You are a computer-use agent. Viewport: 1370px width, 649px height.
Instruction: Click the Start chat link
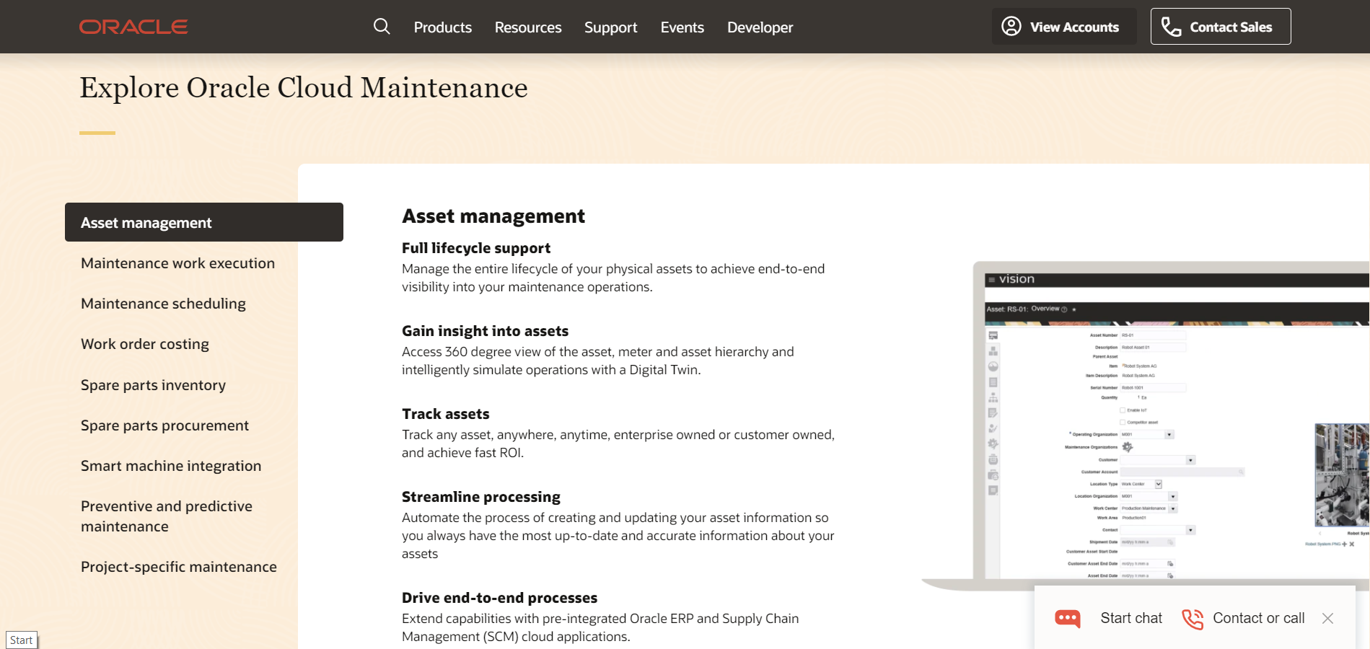(x=1131, y=618)
